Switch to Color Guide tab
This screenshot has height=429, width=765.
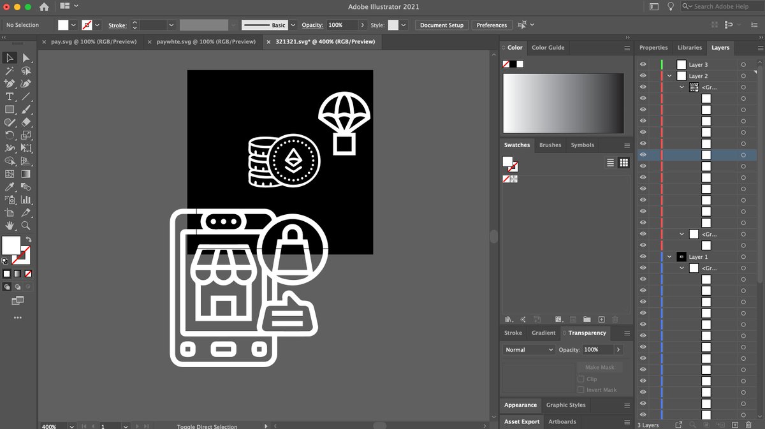(x=548, y=47)
